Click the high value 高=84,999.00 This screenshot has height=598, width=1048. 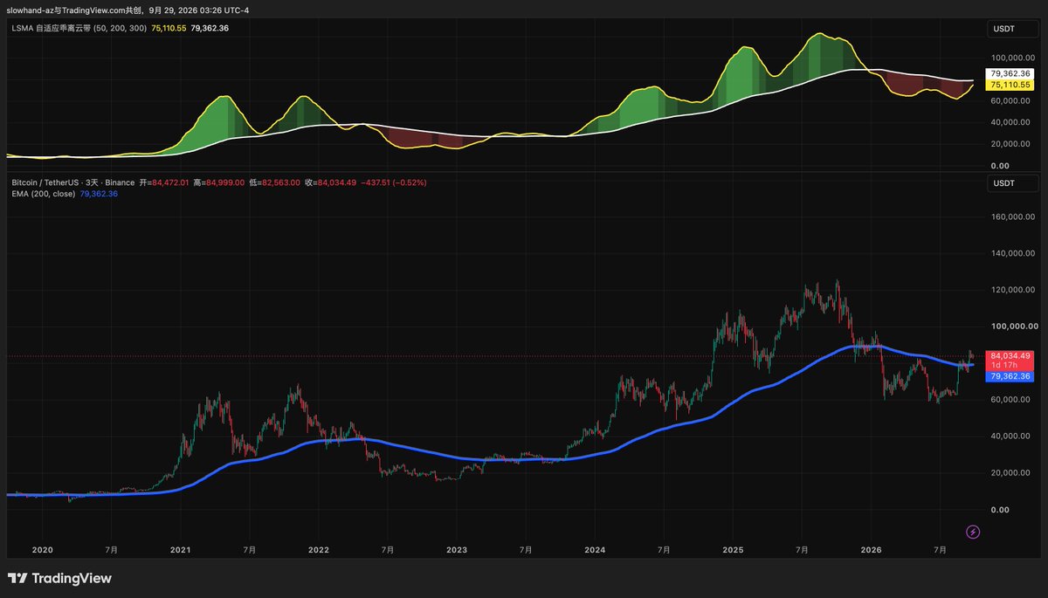point(219,182)
